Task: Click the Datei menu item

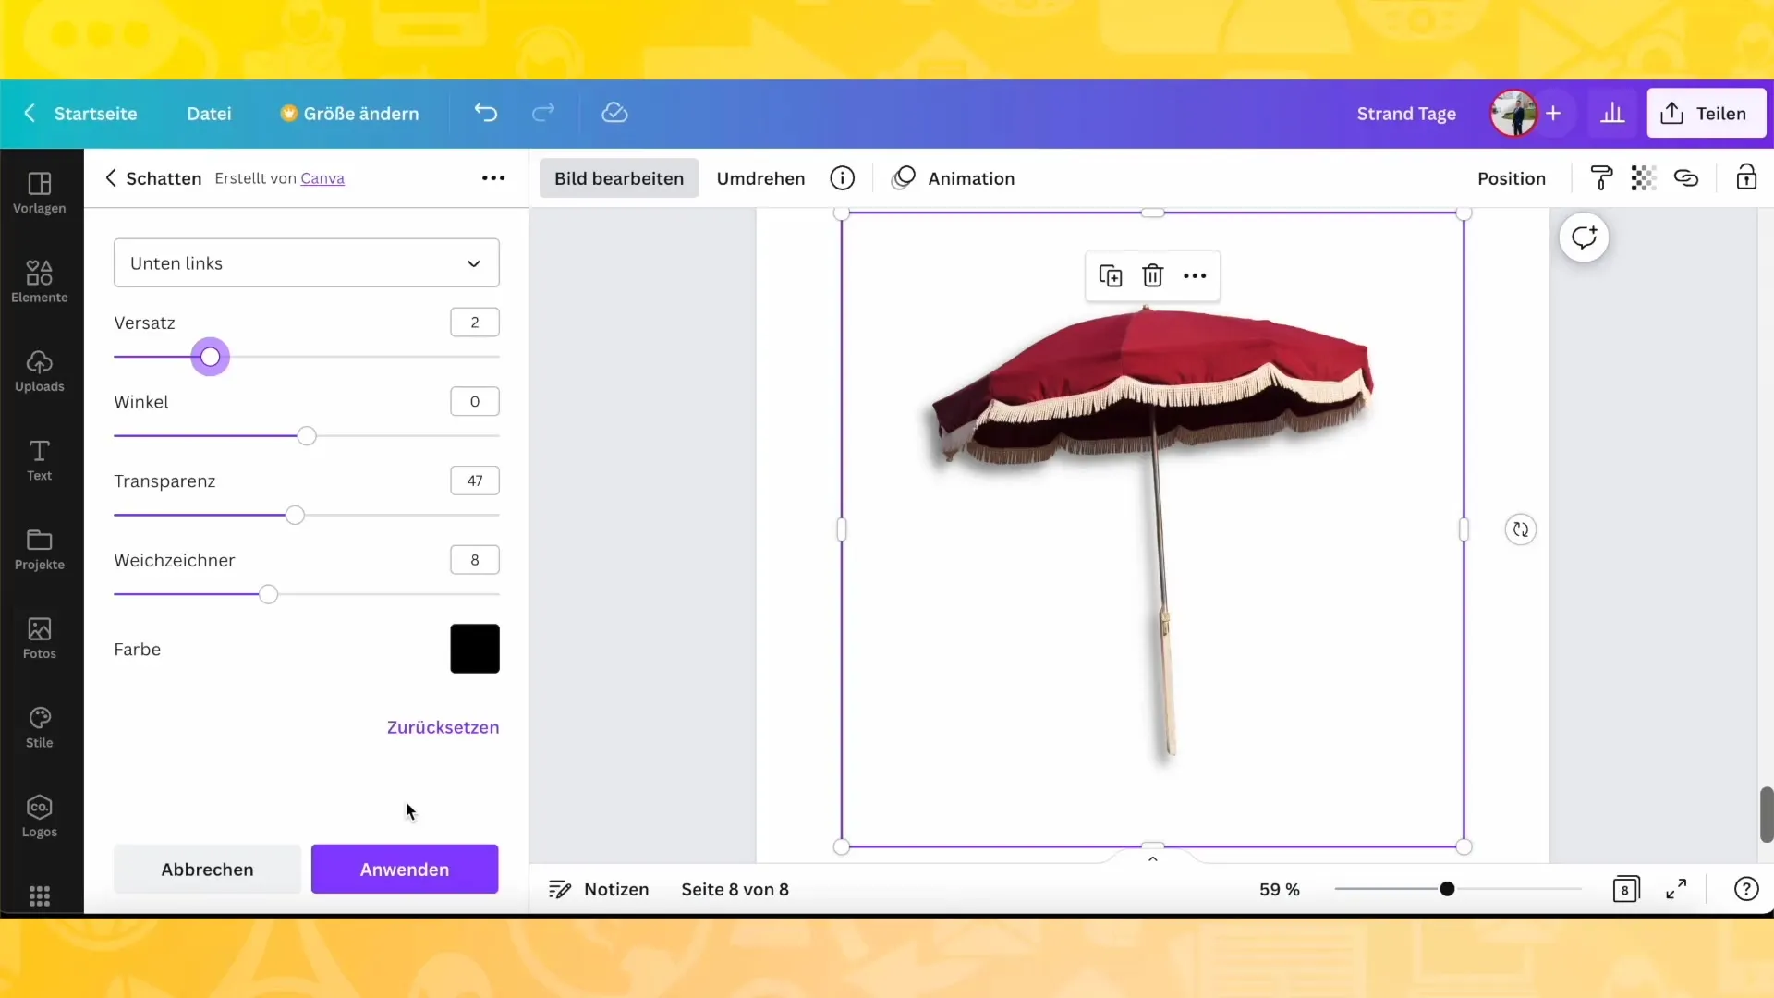Action: [x=208, y=114]
